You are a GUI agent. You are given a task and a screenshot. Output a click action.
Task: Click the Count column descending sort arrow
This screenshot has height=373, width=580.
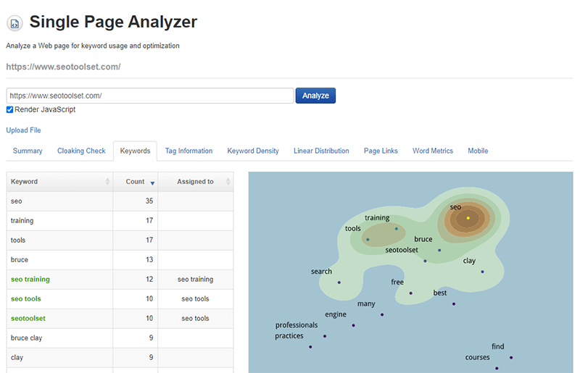tap(152, 183)
